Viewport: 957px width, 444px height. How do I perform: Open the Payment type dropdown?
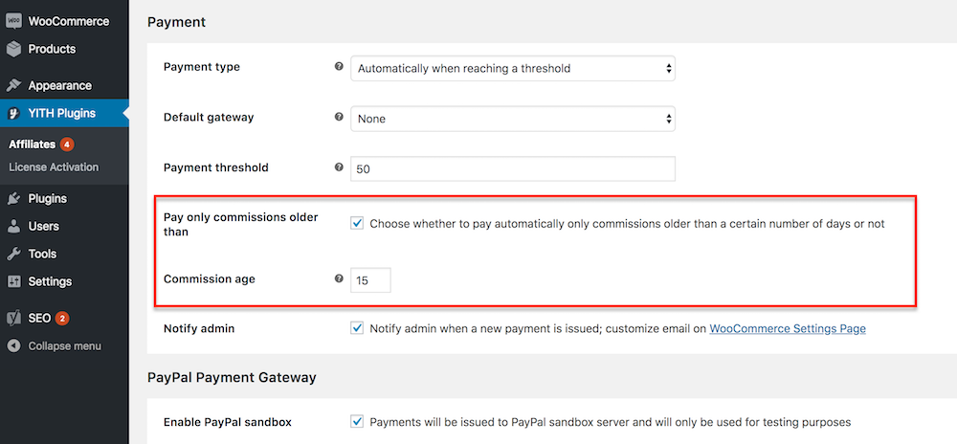(513, 69)
